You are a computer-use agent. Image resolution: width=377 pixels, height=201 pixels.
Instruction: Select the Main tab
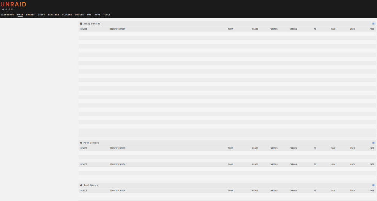[x=20, y=15]
